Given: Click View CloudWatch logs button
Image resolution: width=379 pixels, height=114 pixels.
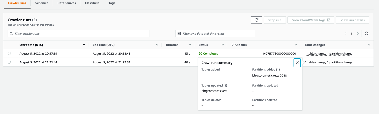Looking at the screenshot, I should (x=311, y=20).
